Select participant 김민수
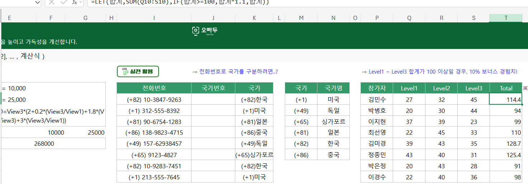 tap(377, 100)
